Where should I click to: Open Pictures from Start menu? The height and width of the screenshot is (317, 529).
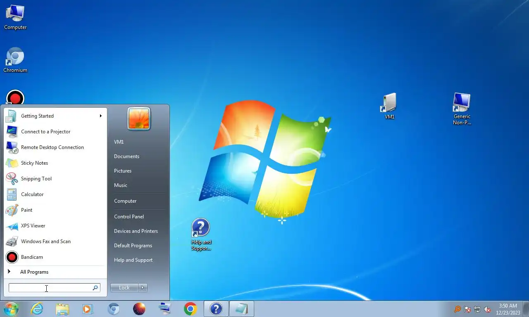pyautogui.click(x=123, y=171)
